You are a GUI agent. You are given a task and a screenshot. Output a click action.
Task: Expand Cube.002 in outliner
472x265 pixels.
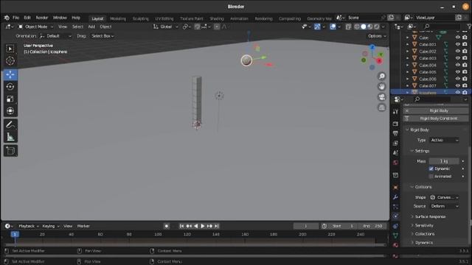coord(408,52)
